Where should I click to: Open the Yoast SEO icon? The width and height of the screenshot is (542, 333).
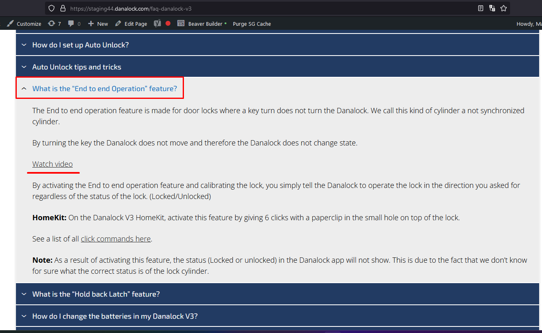coord(157,24)
